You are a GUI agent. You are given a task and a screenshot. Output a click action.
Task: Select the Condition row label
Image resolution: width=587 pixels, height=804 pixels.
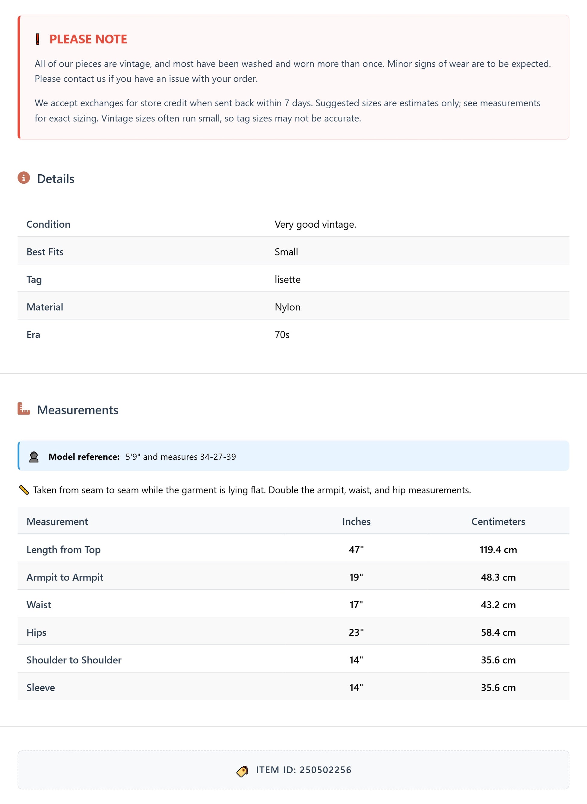[48, 224]
